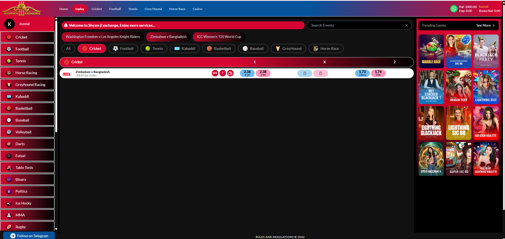Viewport: 505px width, 239px height.
Task: Open Volleyball in sidebar
Action: click(x=27, y=132)
